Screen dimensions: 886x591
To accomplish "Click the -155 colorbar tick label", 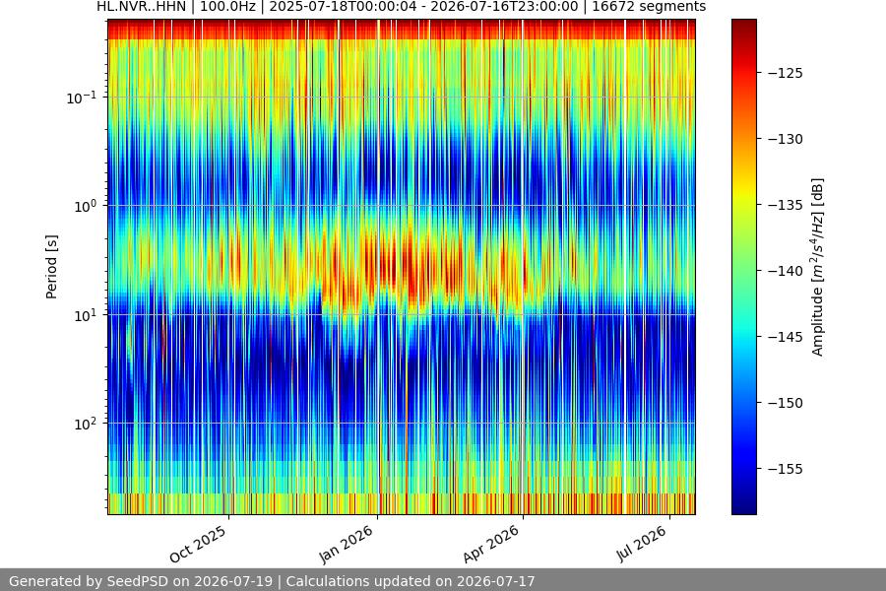I will pyautogui.click(x=786, y=469).
